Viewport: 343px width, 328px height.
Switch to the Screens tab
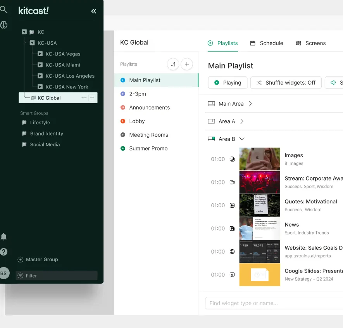coord(310,43)
